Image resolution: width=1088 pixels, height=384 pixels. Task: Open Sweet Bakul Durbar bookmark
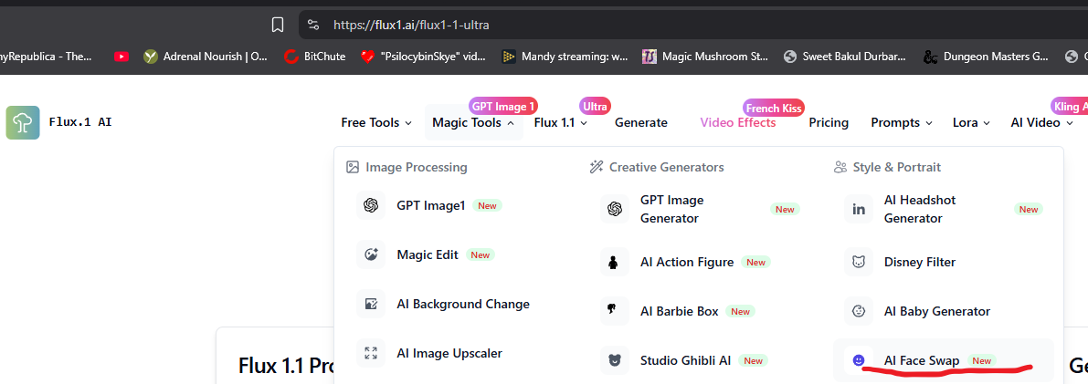tap(844, 57)
